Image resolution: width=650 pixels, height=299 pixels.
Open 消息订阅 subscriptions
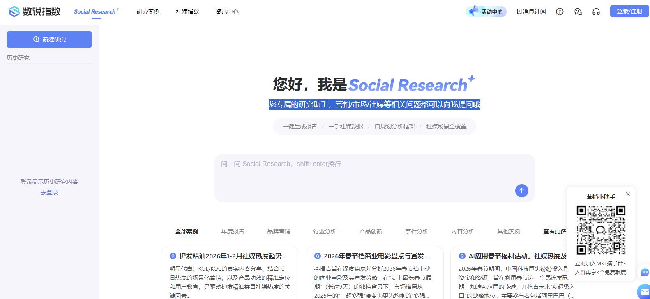[x=531, y=11]
